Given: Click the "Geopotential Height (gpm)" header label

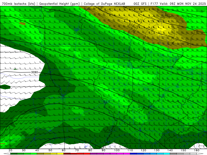Looking at the screenshot, I should pyautogui.click(x=60, y=4).
